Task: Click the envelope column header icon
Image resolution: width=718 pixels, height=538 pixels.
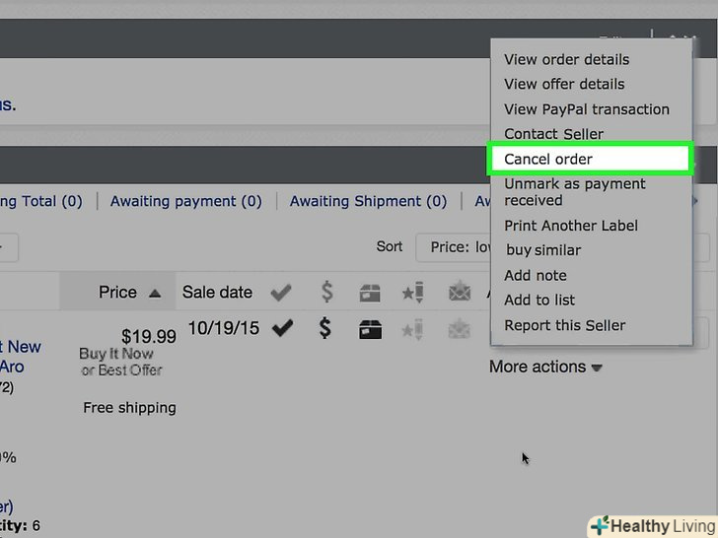Action: pos(459,293)
